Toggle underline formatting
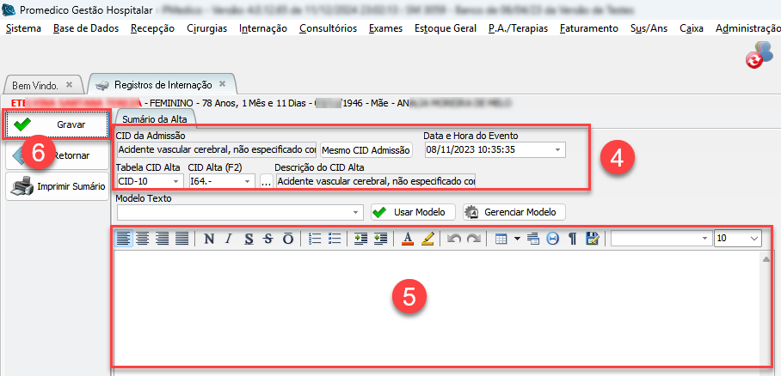 tap(249, 239)
